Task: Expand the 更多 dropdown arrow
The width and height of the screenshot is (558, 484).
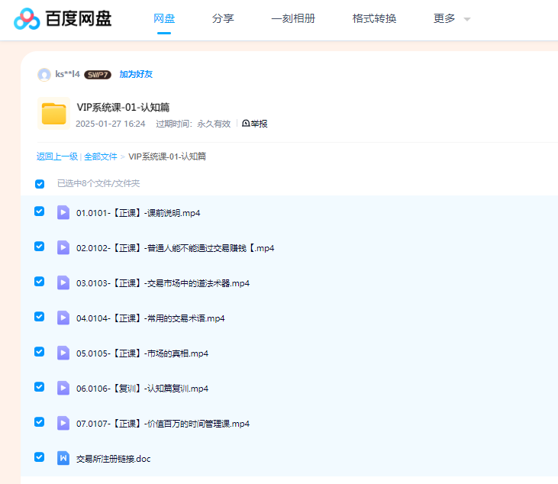Action: [x=467, y=19]
